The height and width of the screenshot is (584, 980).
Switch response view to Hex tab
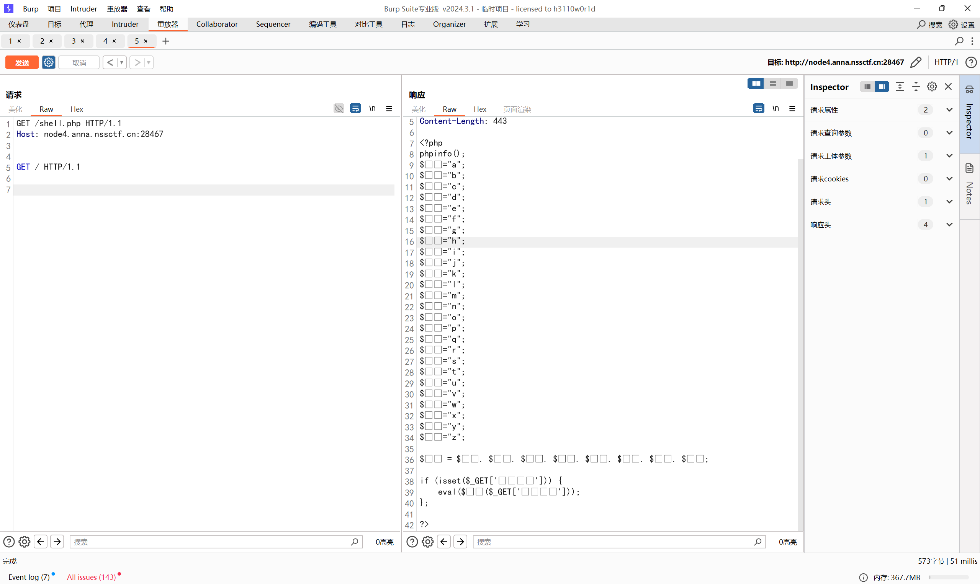coord(479,109)
